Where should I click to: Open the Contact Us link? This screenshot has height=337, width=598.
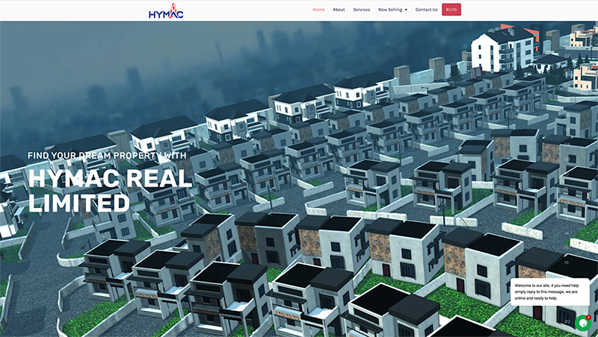(426, 10)
